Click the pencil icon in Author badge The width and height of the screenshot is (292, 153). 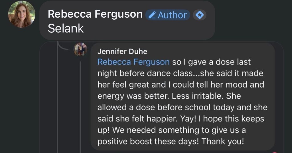tap(152, 15)
